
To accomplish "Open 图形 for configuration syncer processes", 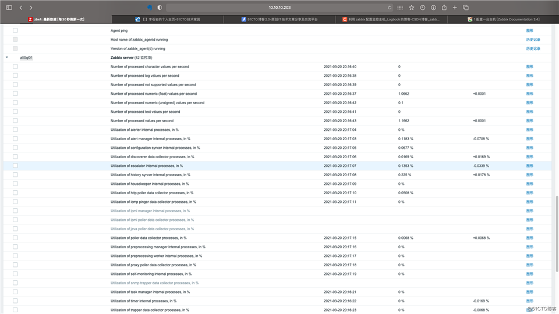I will point(529,148).
